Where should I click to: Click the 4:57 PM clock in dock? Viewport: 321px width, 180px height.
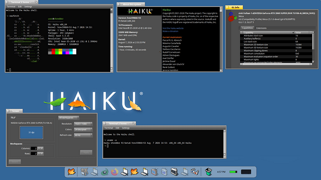tap(221, 172)
